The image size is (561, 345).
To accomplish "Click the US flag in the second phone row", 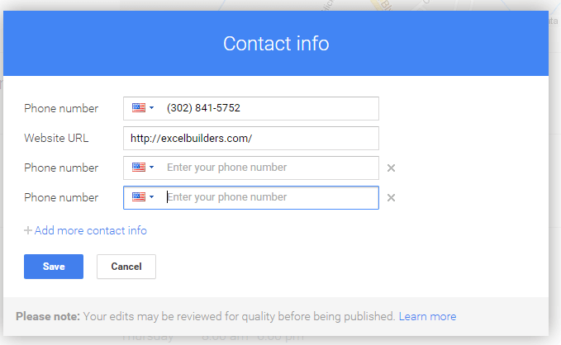I will tap(139, 167).
